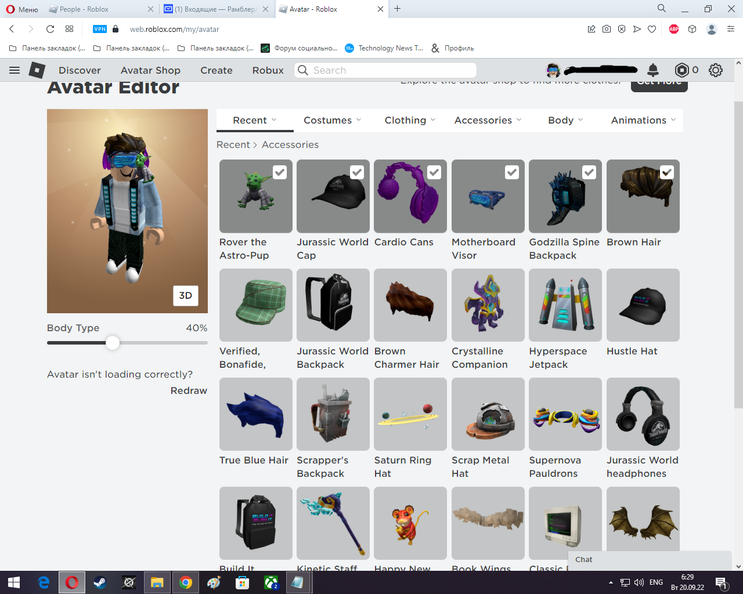Open Google Chrome from the taskbar
This screenshot has height=594, width=743.
(186, 582)
